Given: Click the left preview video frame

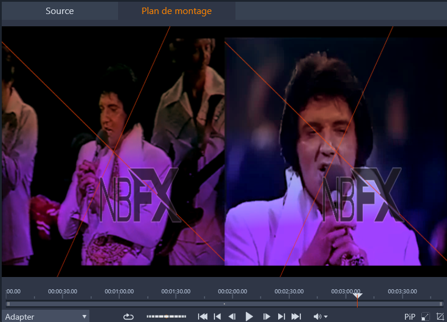Looking at the screenshot, I should pos(113,151).
